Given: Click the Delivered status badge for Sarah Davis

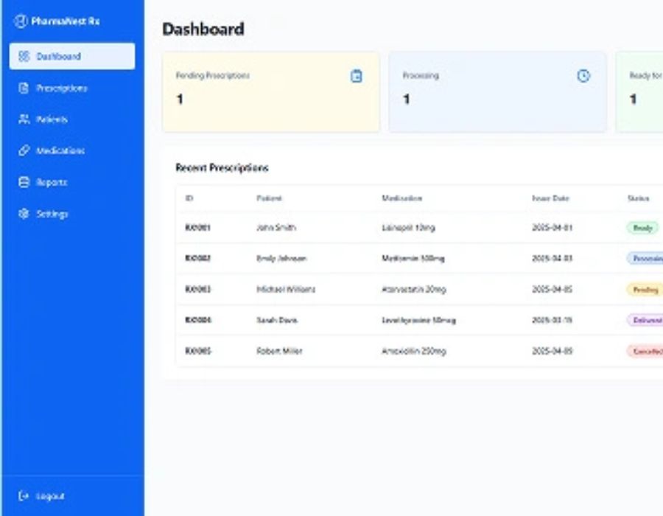Looking at the screenshot, I should point(645,320).
